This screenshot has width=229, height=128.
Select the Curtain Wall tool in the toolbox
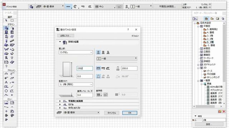[x=12, y=36]
